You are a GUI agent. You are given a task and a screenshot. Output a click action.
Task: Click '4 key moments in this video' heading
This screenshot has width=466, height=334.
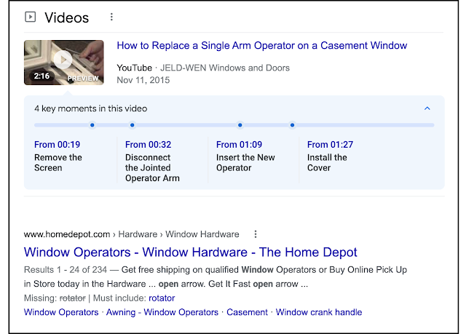pos(90,108)
